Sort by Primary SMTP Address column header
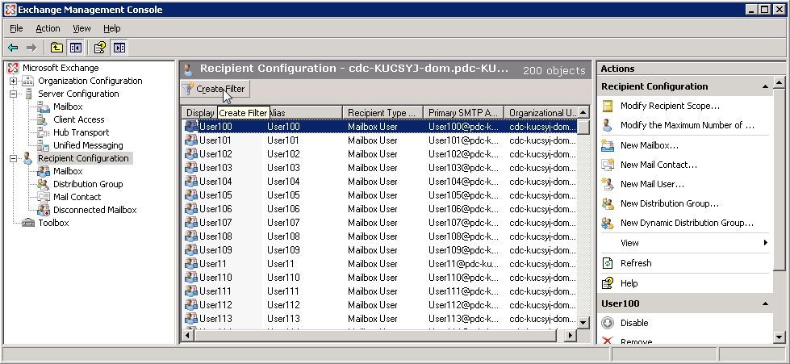The height and width of the screenshot is (364, 790). (463, 112)
